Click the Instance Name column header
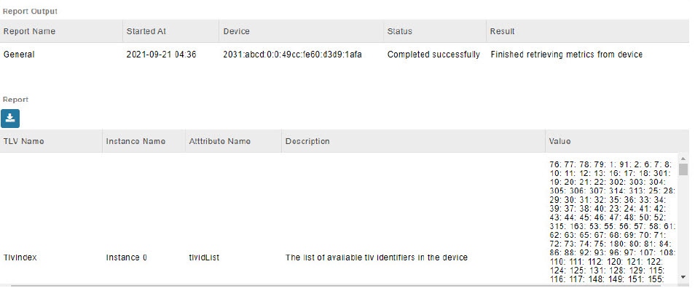 (136, 141)
